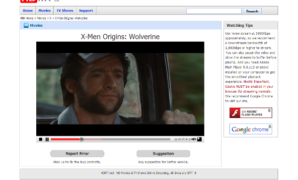Click the blue M Movies icon

click(x=26, y=25)
